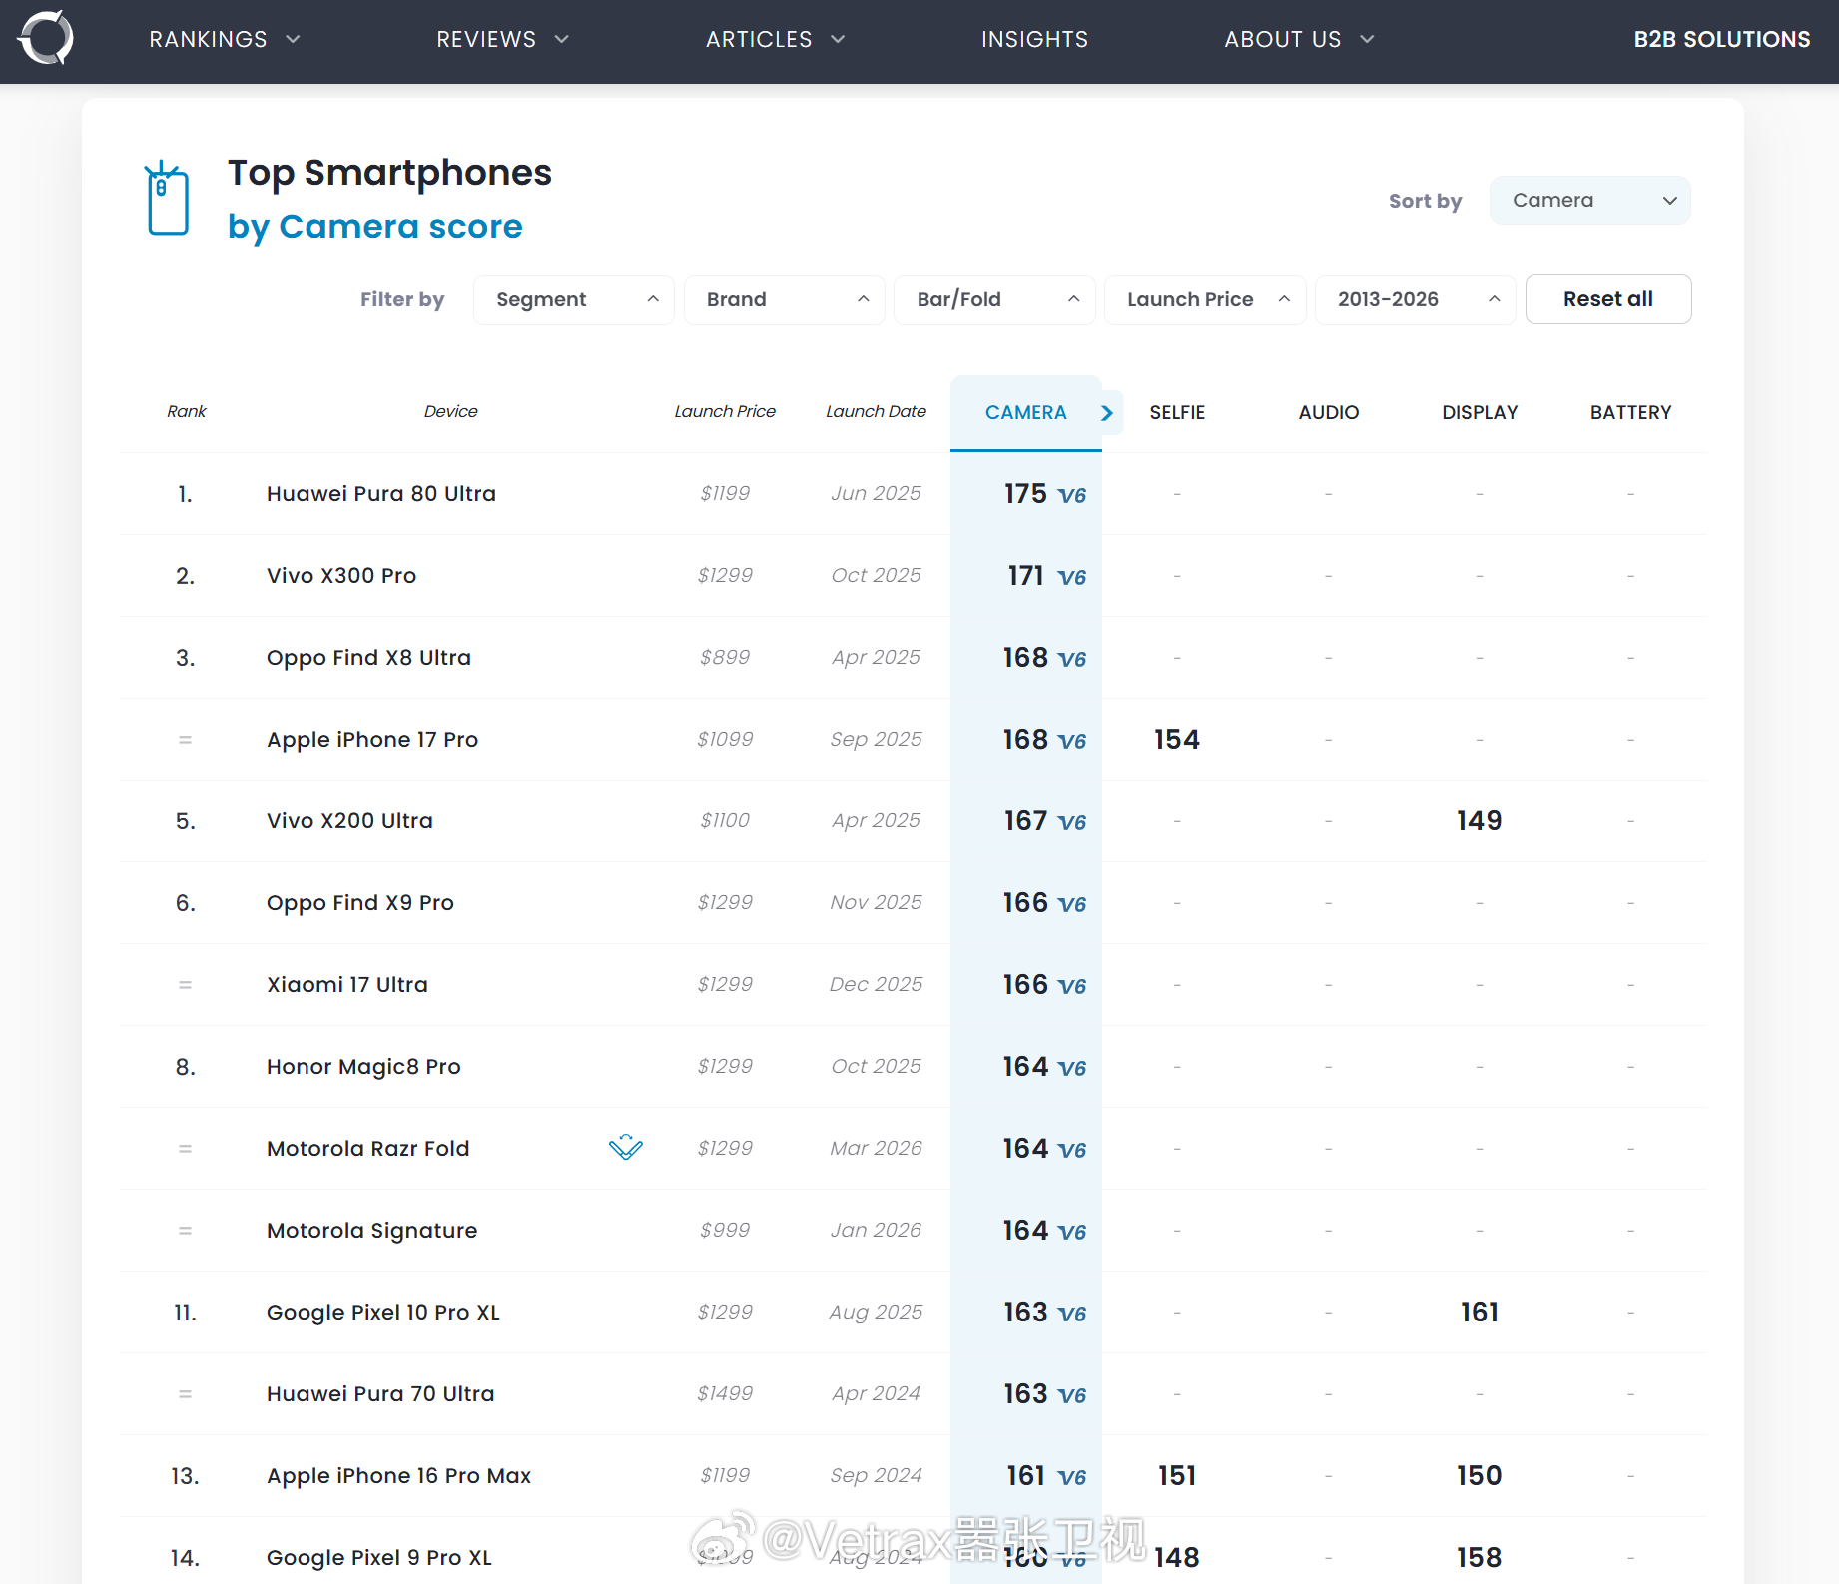Click the Launch Date column header
The image size is (1839, 1584).
pos(876,411)
